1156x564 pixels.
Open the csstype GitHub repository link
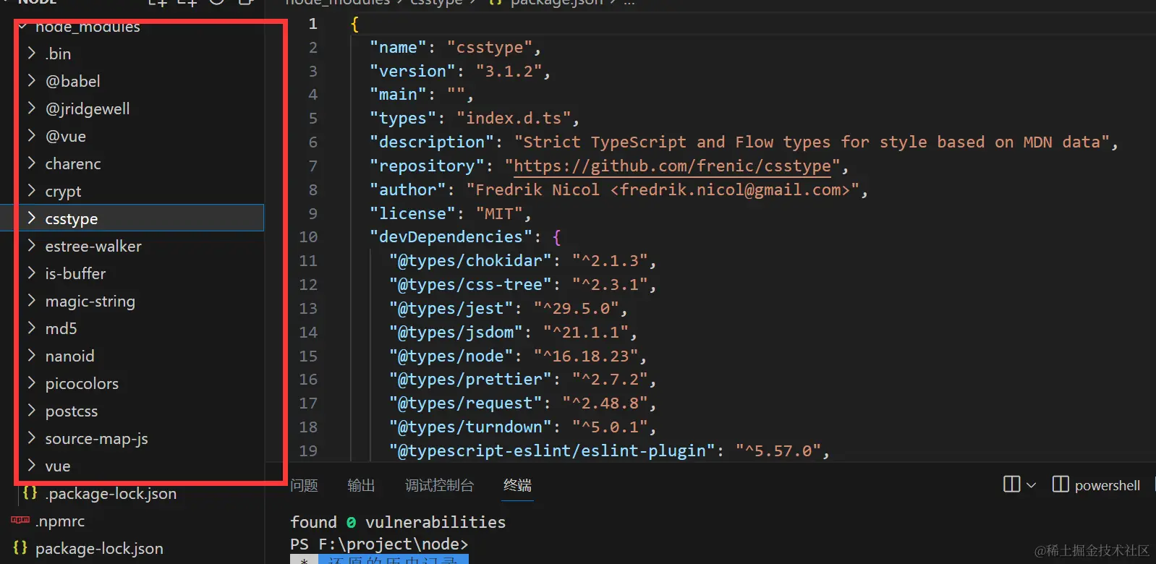672,166
